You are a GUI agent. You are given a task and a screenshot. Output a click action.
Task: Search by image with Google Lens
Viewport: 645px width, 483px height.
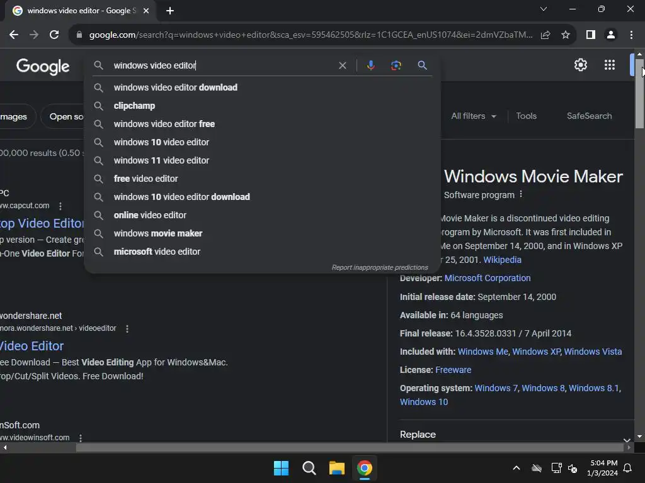point(396,65)
